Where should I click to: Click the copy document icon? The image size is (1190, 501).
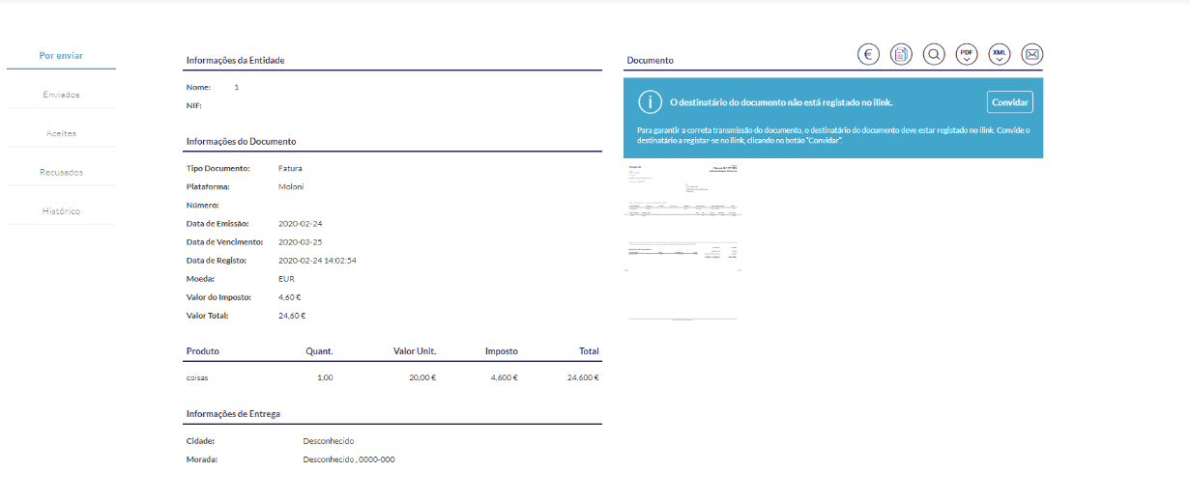point(901,55)
